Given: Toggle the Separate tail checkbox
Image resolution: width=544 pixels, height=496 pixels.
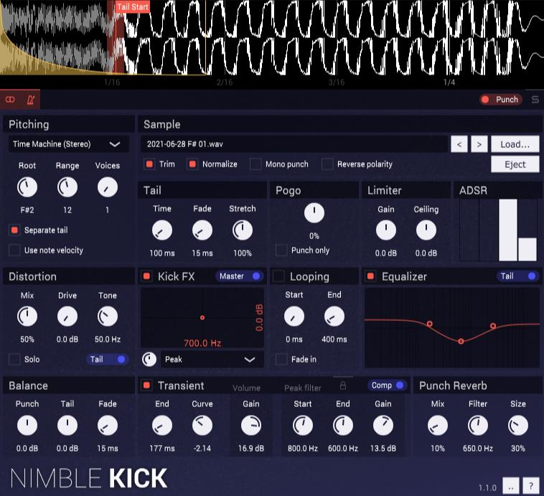Looking at the screenshot, I should [14, 230].
